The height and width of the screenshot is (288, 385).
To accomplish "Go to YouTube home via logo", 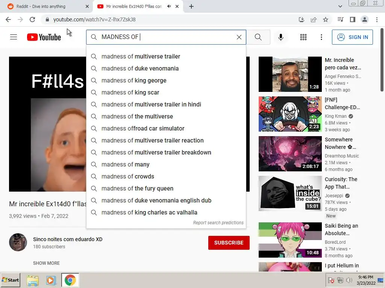I will tap(44, 37).
